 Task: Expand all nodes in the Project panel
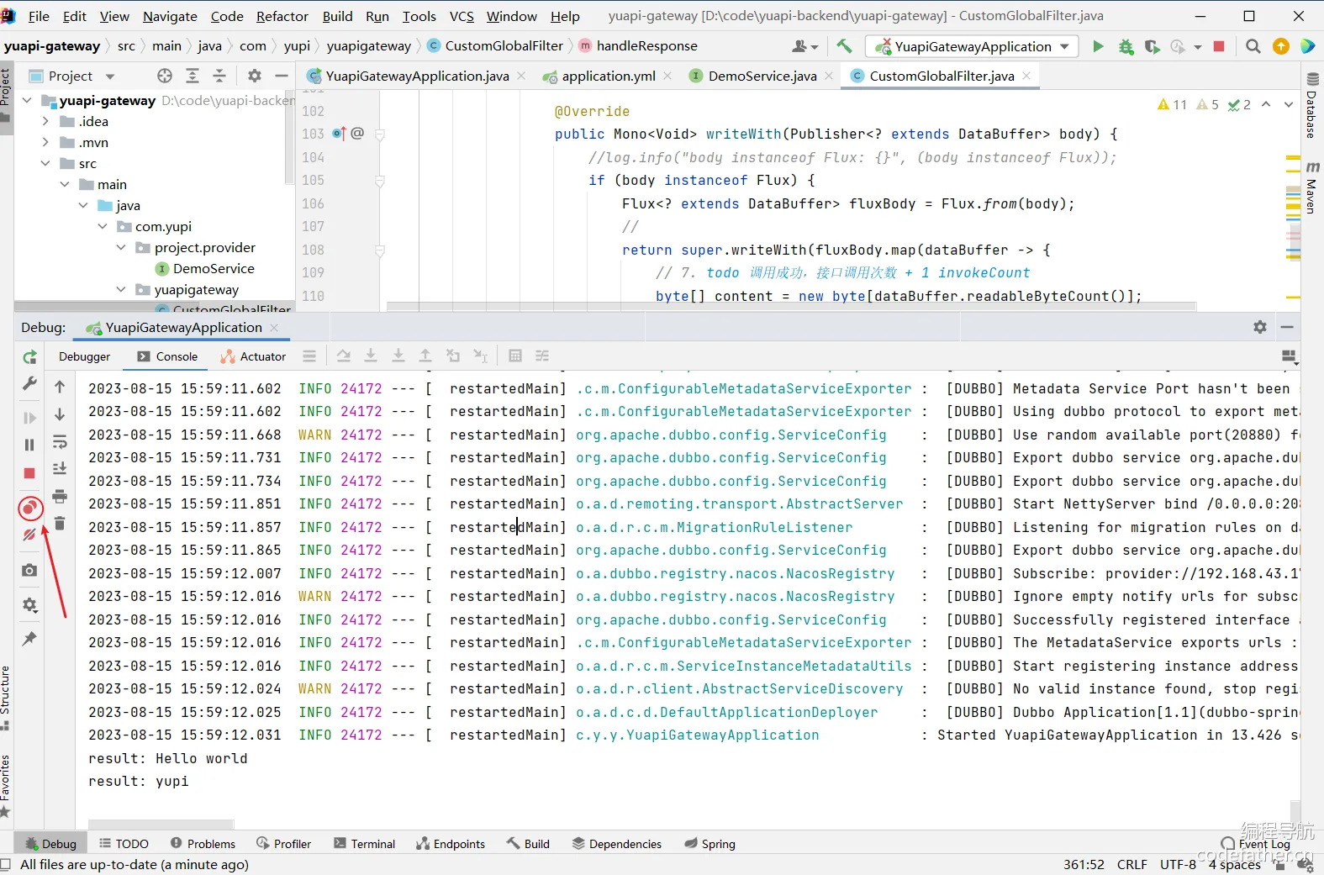[193, 76]
